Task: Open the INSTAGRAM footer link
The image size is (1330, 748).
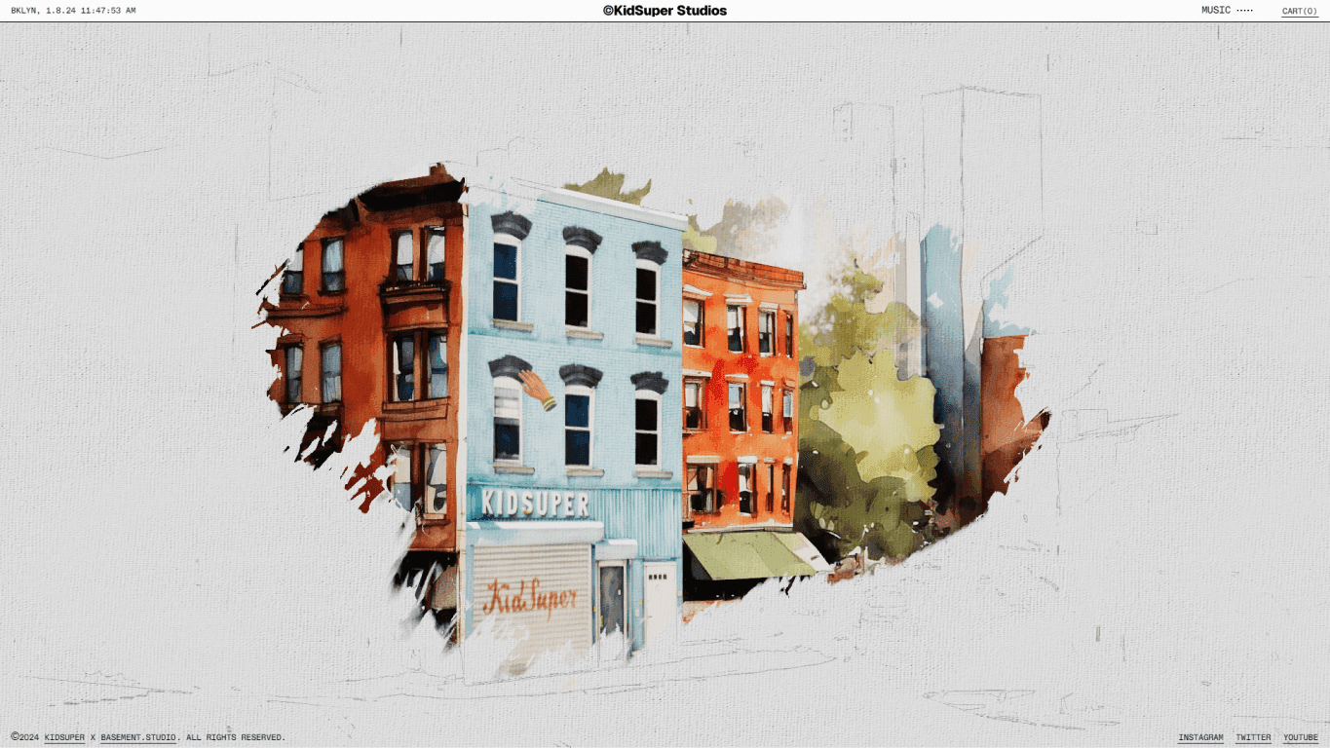Action: pyautogui.click(x=1200, y=738)
